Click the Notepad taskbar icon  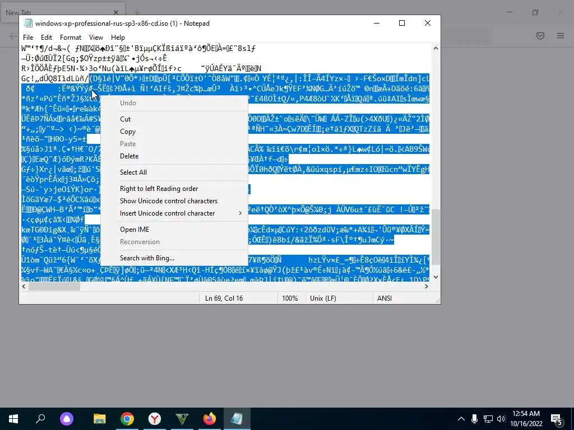click(x=237, y=419)
